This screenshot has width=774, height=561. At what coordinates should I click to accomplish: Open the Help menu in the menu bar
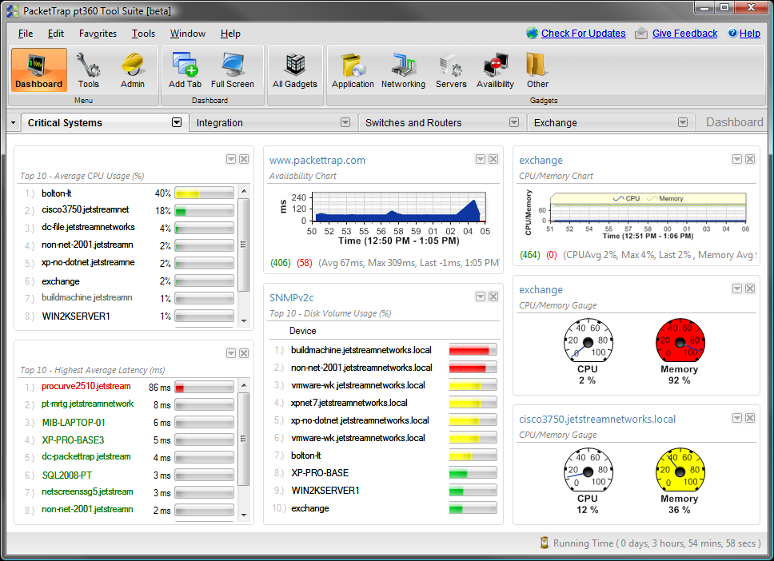coord(230,34)
